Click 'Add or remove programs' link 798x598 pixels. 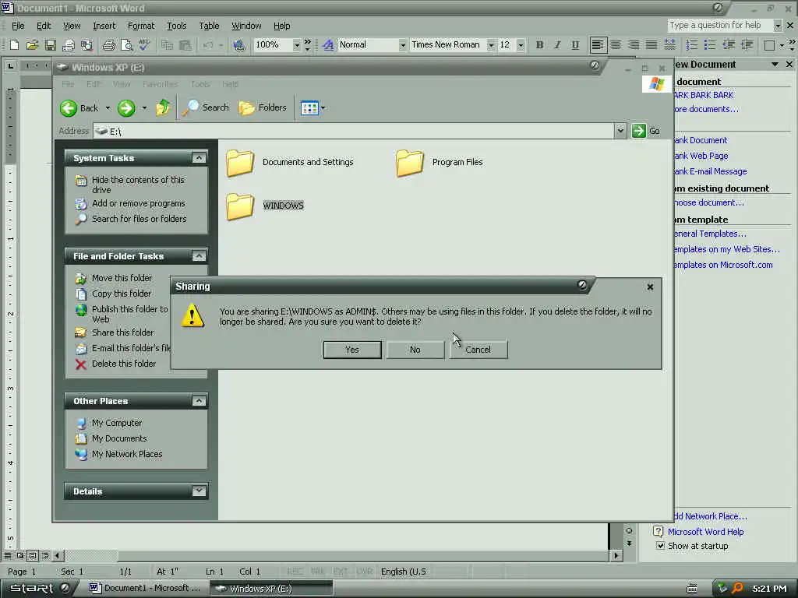coord(139,203)
